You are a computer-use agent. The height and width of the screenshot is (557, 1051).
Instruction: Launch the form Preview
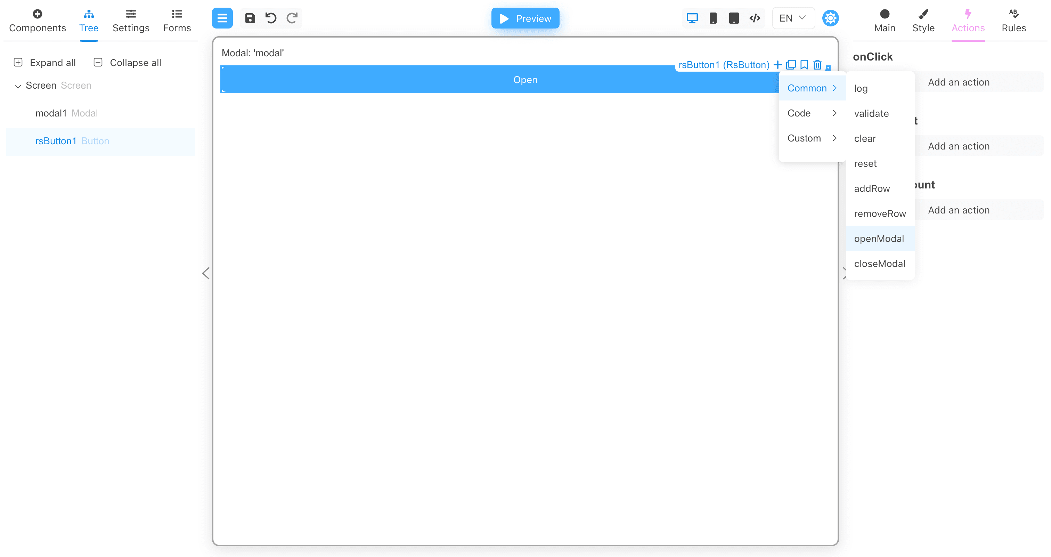click(x=525, y=18)
